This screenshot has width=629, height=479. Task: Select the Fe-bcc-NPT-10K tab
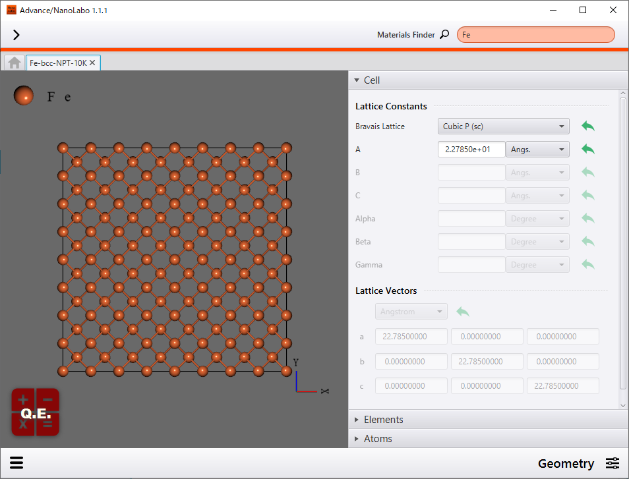[59, 63]
